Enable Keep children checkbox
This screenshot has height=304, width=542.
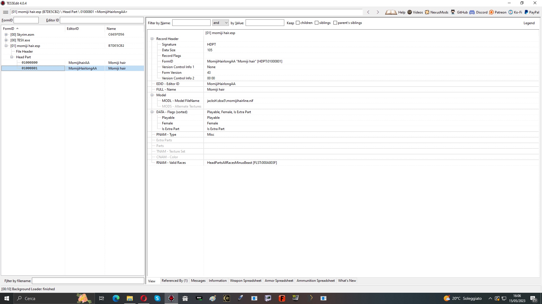pyautogui.click(x=298, y=23)
